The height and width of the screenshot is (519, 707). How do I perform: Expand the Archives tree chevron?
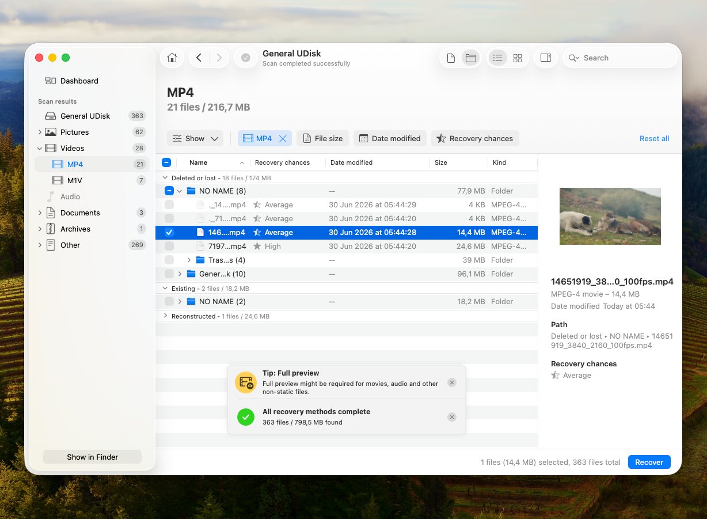point(40,229)
